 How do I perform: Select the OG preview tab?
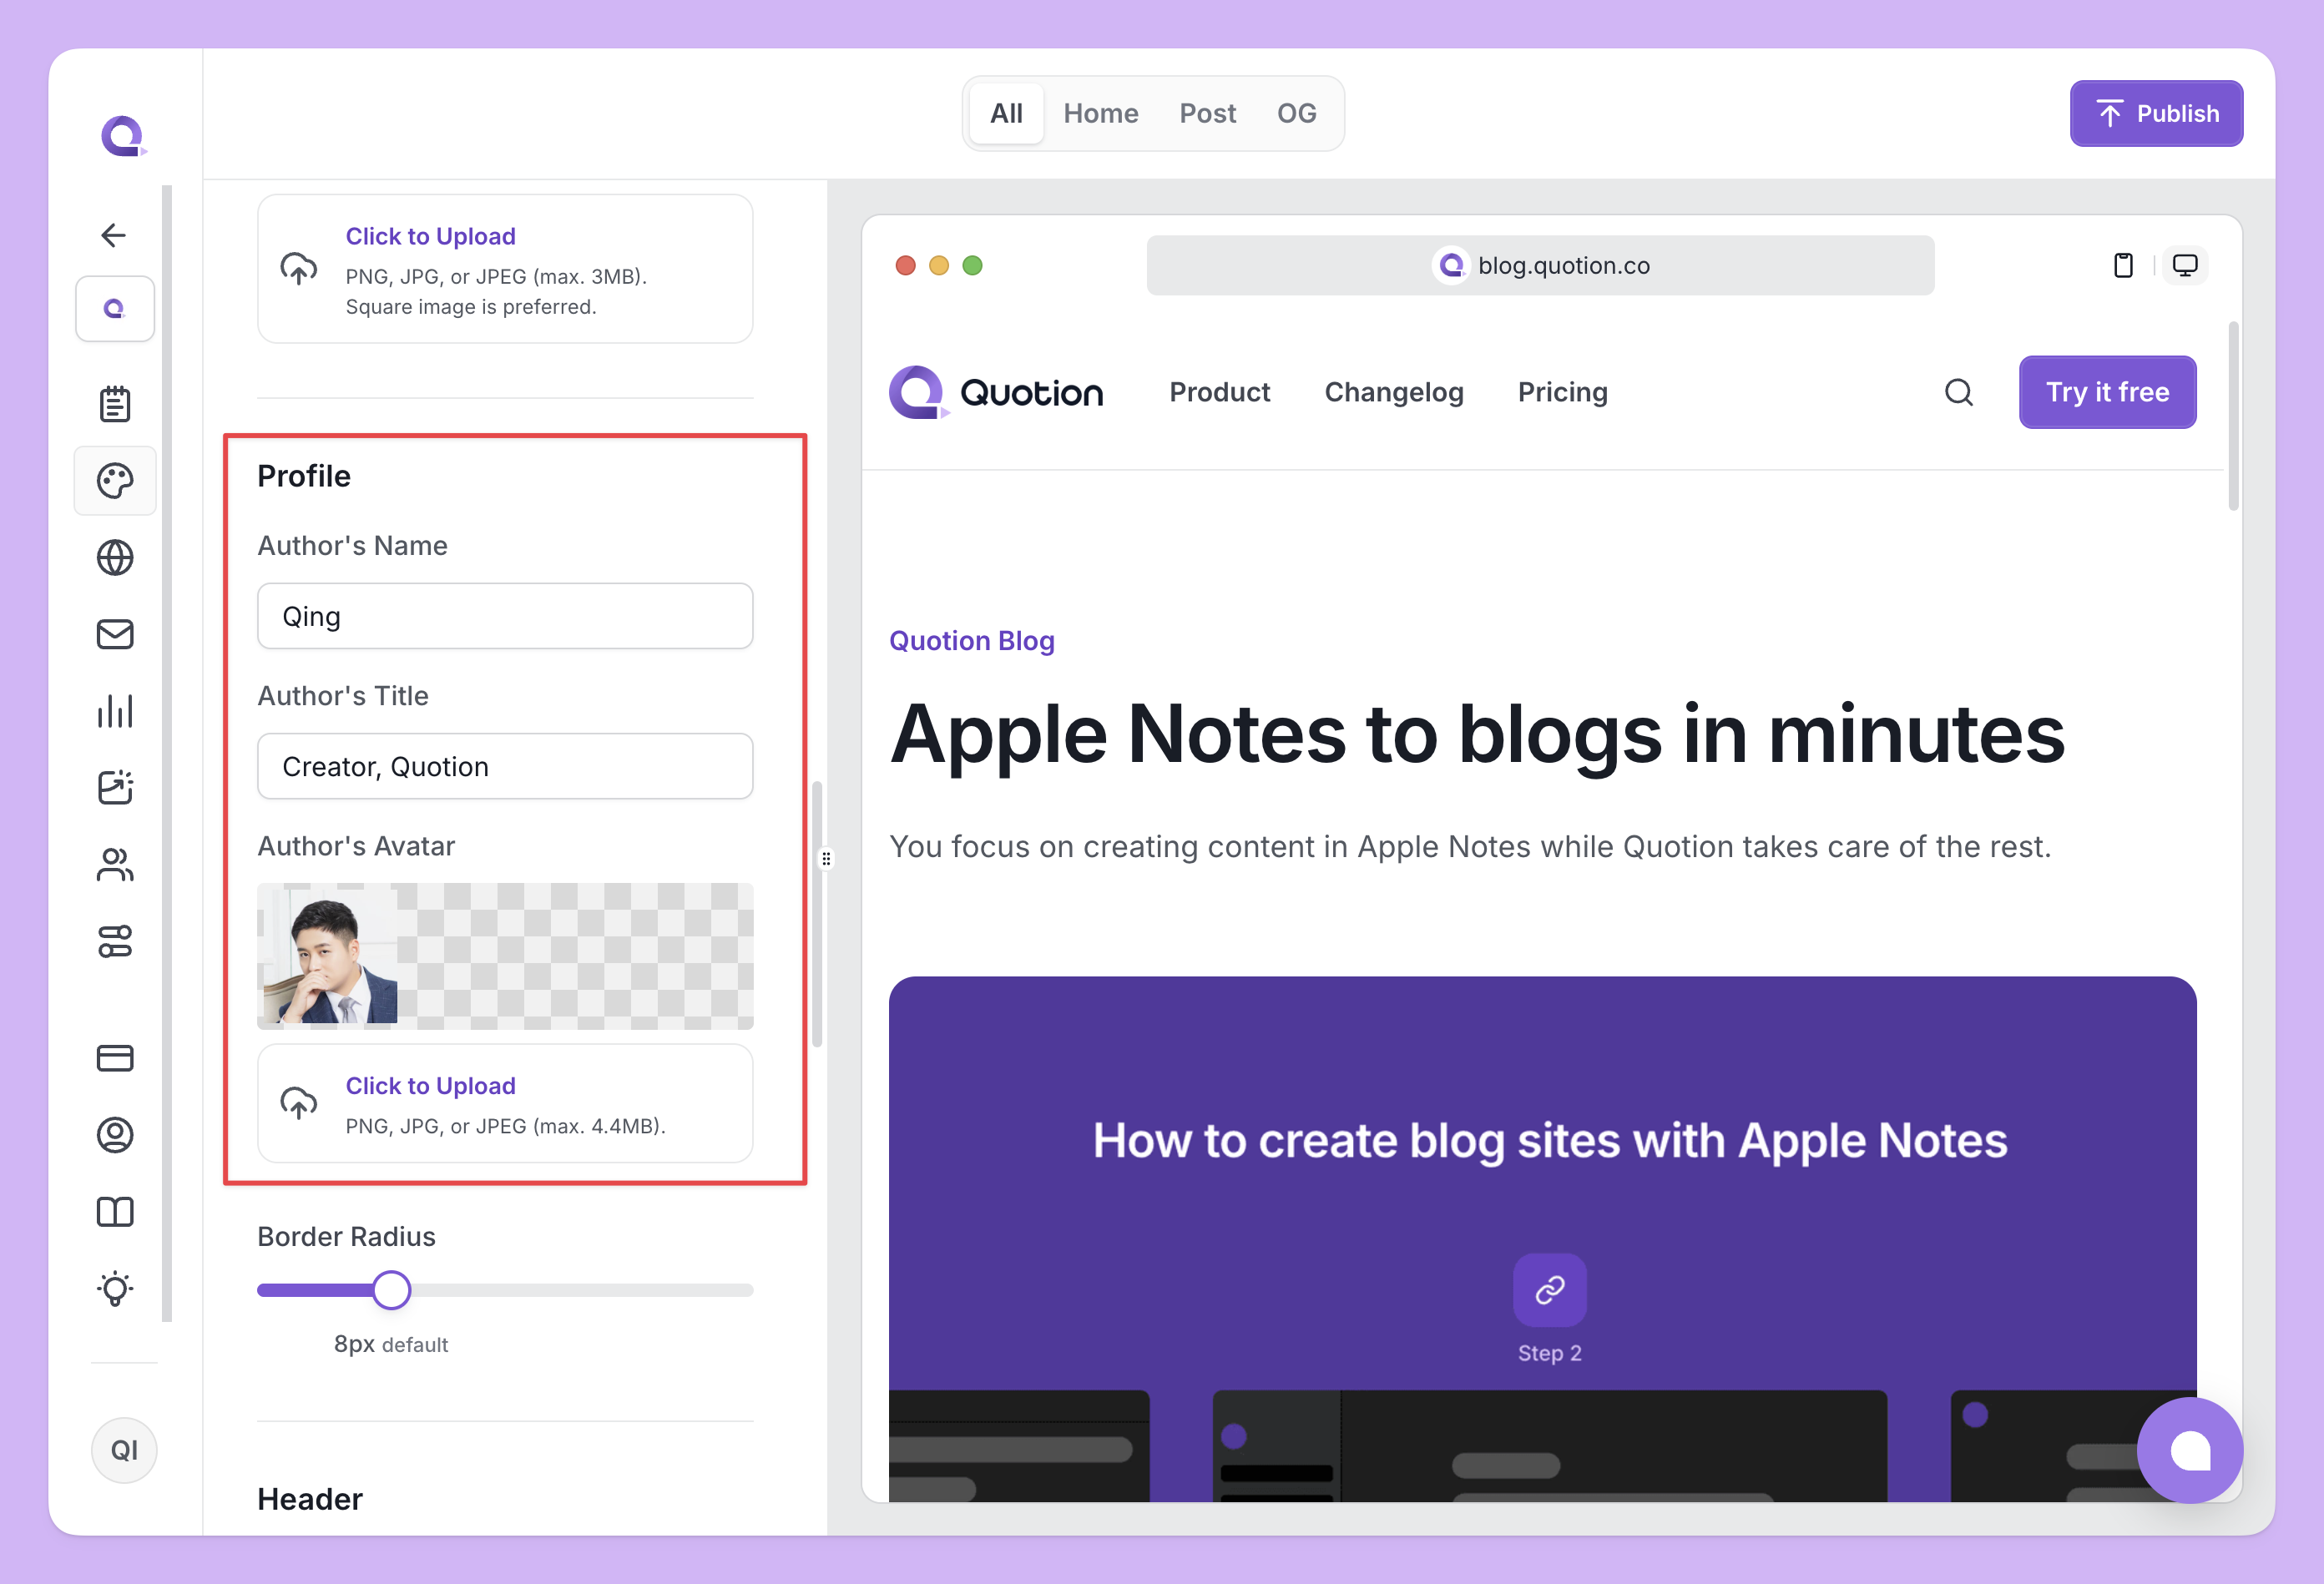pos(1296,113)
